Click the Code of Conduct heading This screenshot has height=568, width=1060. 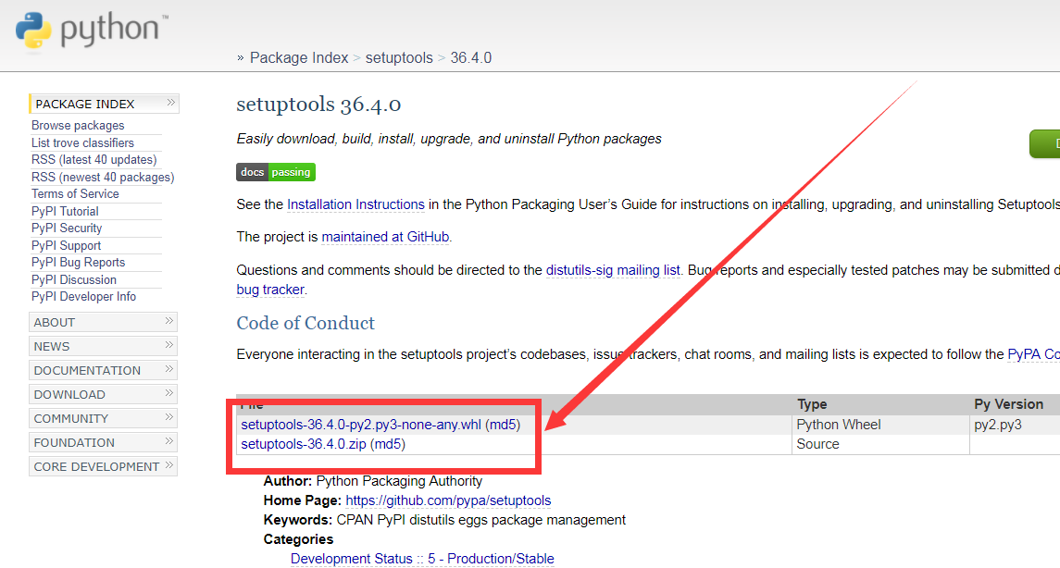306,323
